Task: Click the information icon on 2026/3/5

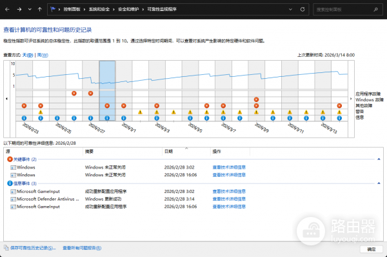Action: [190, 118]
